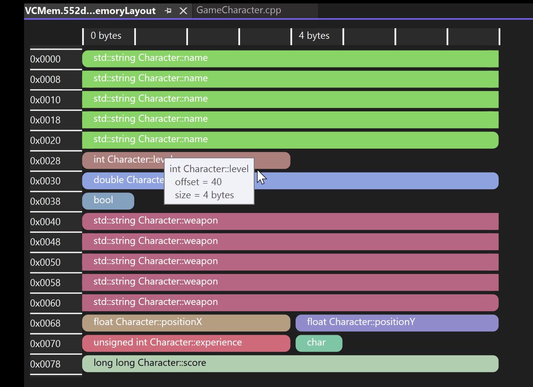533x387 pixels.
Task: Click the 0x0040 address label
Action: pos(45,222)
